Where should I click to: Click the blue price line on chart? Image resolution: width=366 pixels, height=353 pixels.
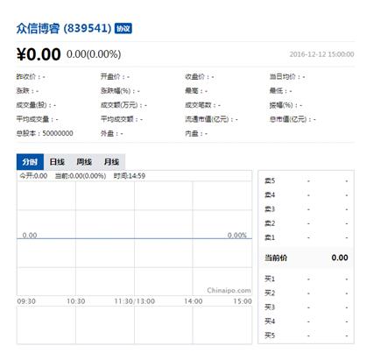pos(134,238)
